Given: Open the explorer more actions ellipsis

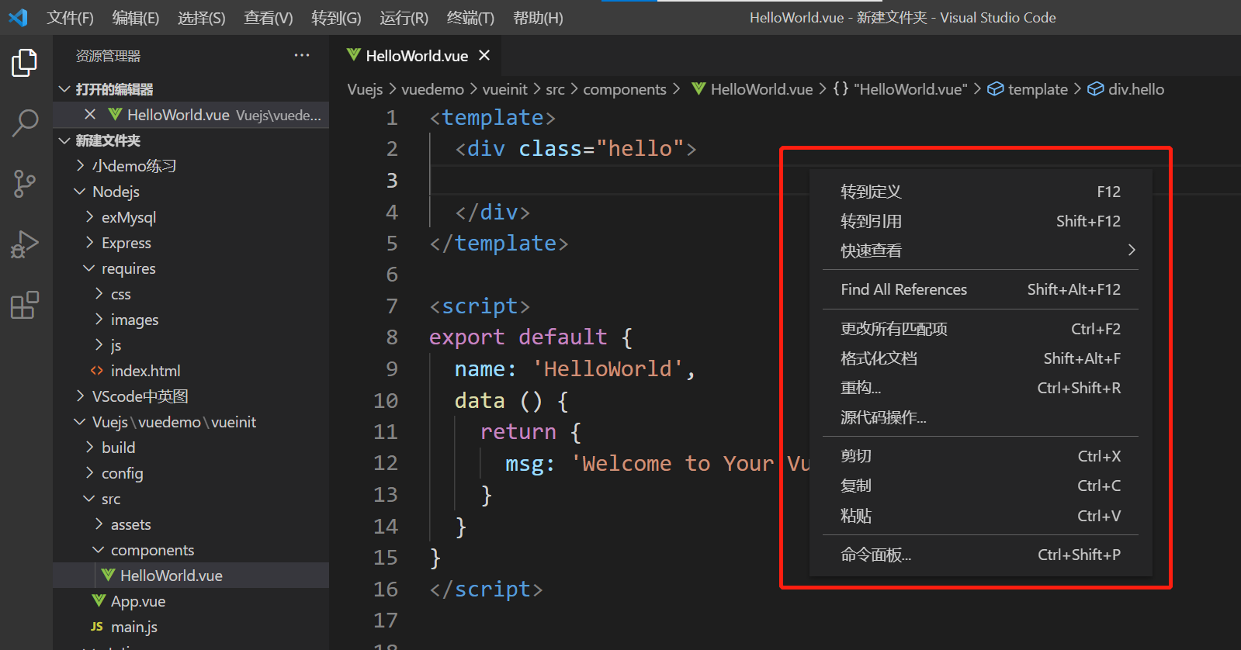Looking at the screenshot, I should pyautogui.click(x=302, y=55).
